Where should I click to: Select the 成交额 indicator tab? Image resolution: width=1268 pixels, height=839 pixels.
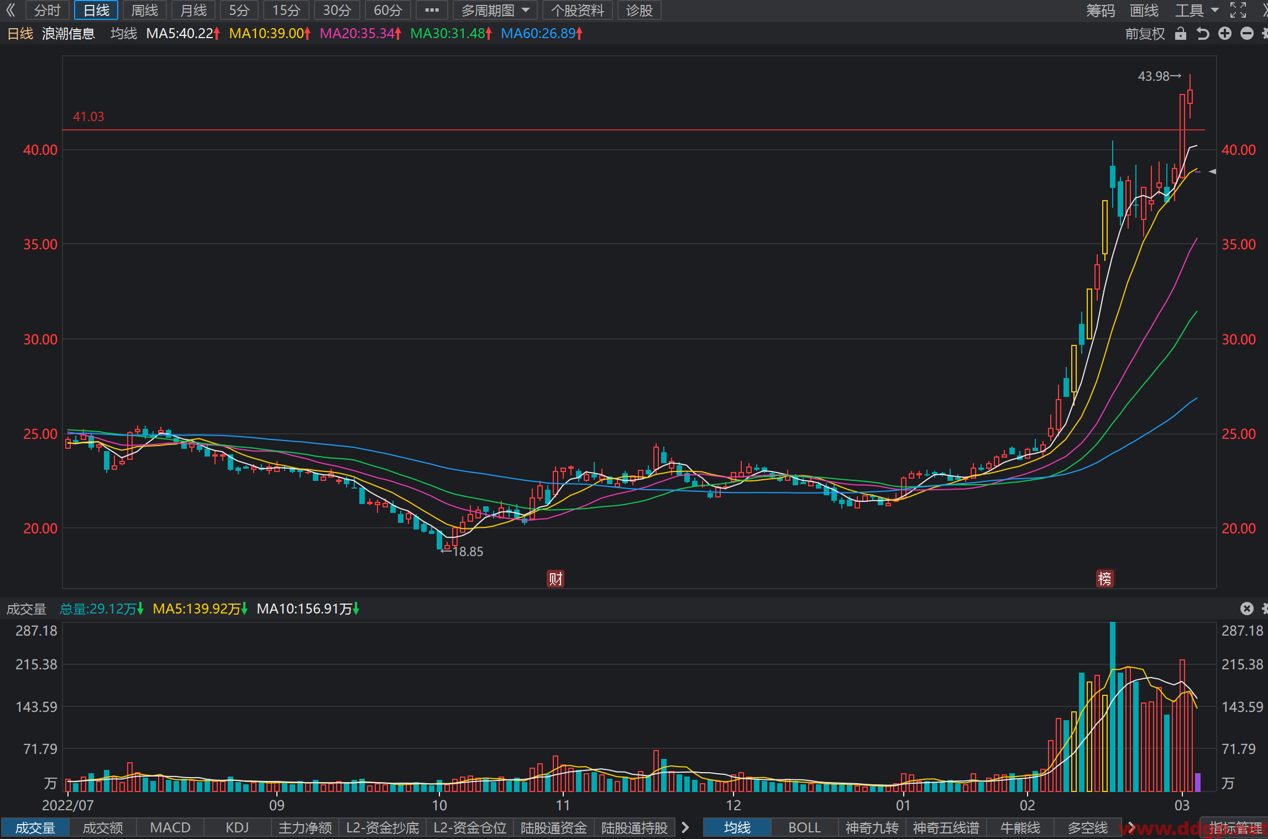103,828
